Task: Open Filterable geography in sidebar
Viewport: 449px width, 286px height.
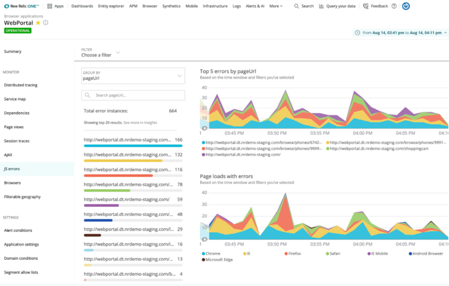Action: (22, 197)
